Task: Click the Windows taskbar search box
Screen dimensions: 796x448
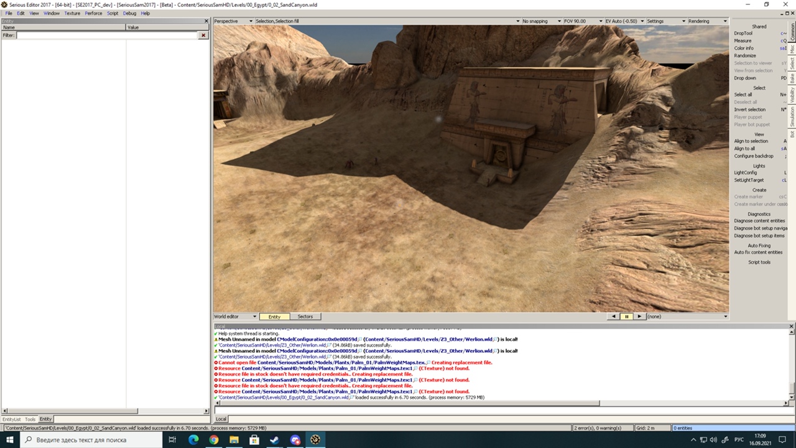Action: (92, 440)
